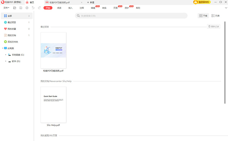Close the PDF document tab

pyautogui.click(x=82, y=3)
